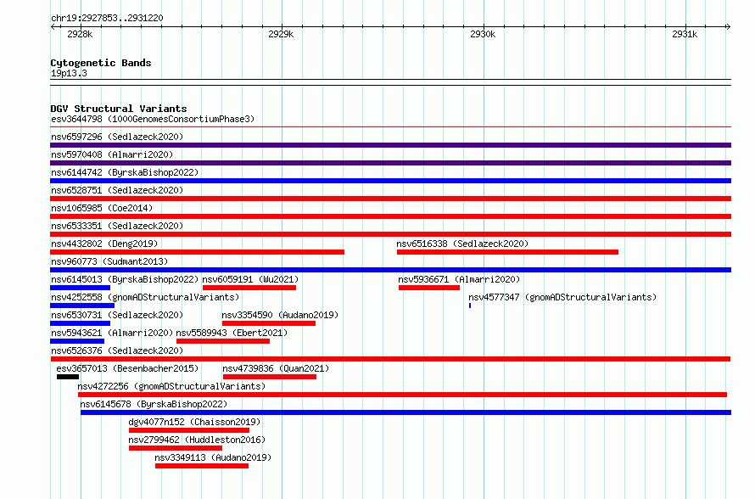Open nsv4272256 gnomADStructuralVariants label
Screen dimensions: 755x499
171,386
